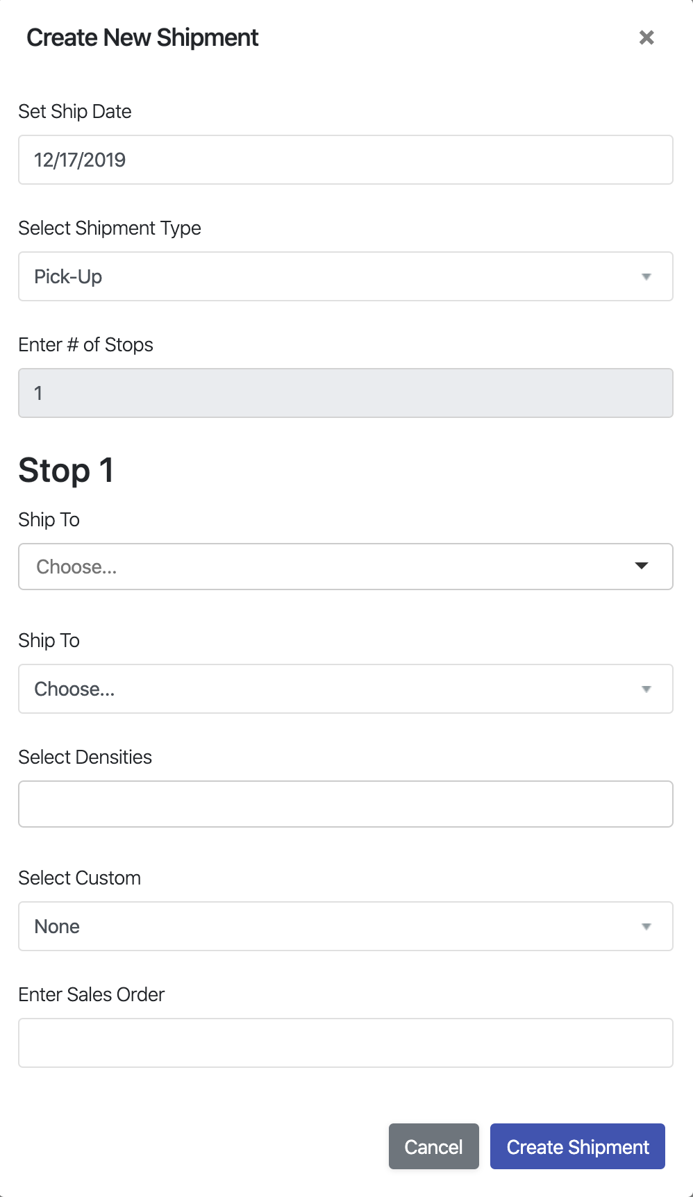Click the Cancel button

point(433,1146)
